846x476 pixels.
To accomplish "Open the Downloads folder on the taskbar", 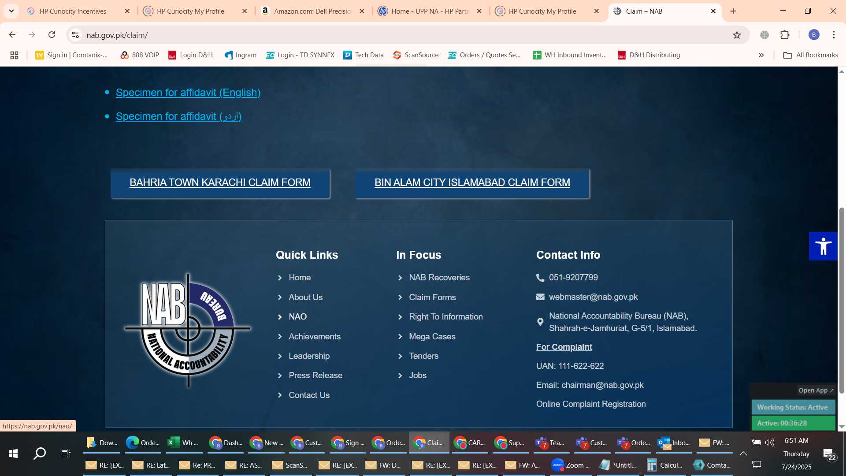I will [101, 443].
